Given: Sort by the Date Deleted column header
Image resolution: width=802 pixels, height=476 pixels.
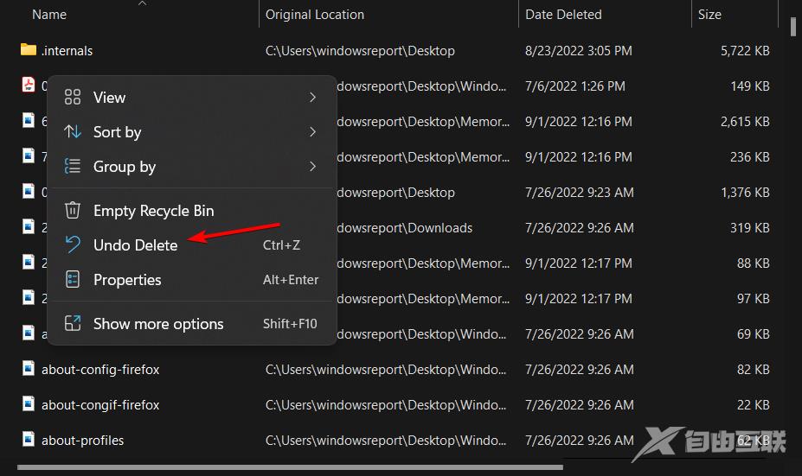Looking at the screenshot, I should coord(563,15).
